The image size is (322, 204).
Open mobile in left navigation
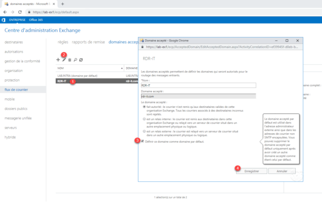point(10,99)
